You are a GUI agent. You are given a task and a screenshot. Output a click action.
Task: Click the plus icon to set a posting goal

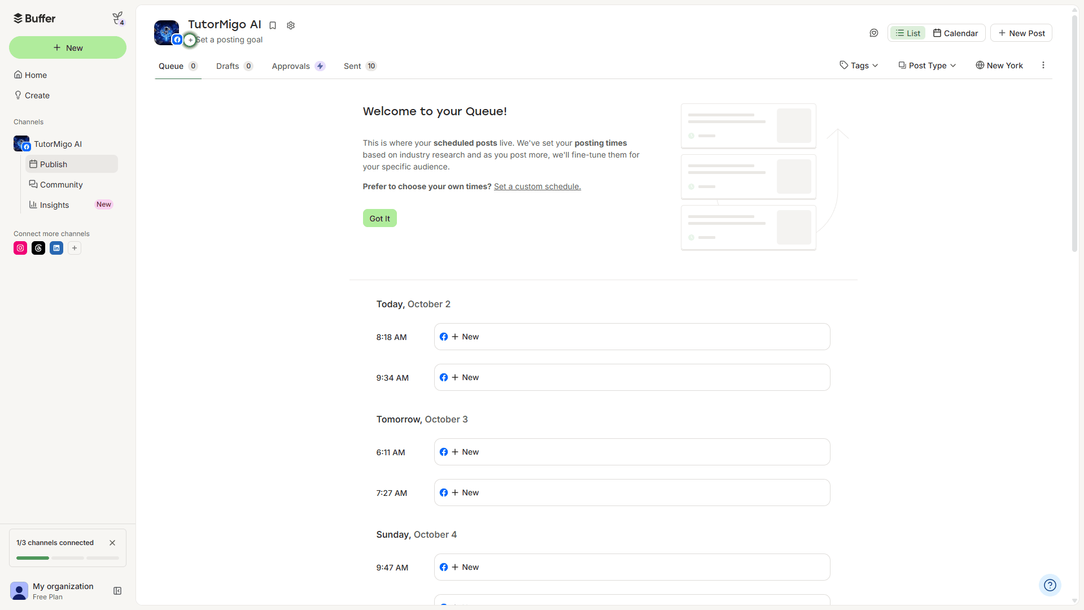point(190,40)
